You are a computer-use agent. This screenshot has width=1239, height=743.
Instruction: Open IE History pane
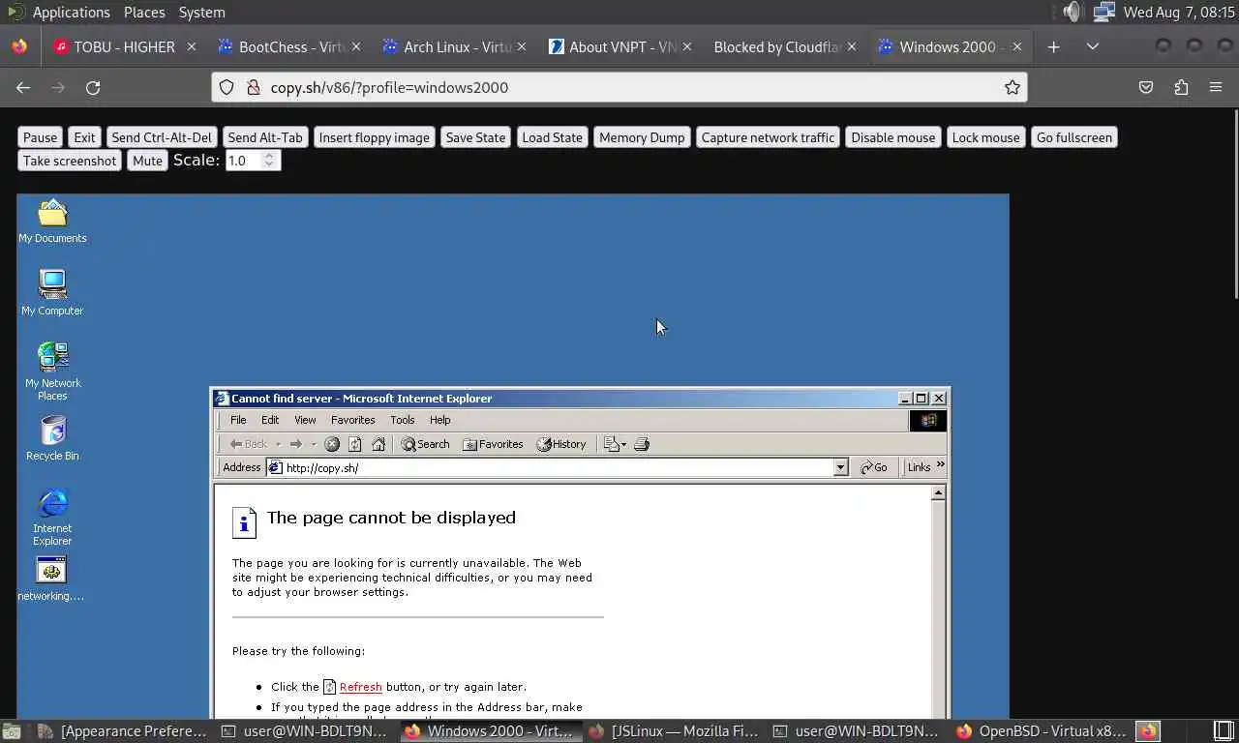pos(561,444)
